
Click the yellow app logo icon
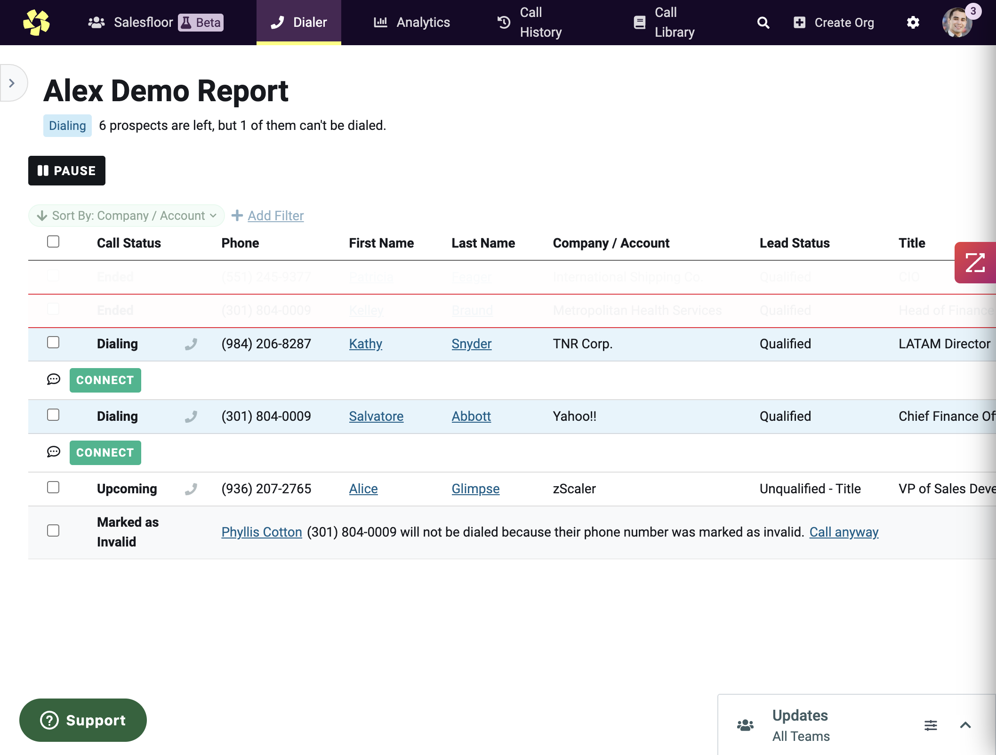point(36,22)
